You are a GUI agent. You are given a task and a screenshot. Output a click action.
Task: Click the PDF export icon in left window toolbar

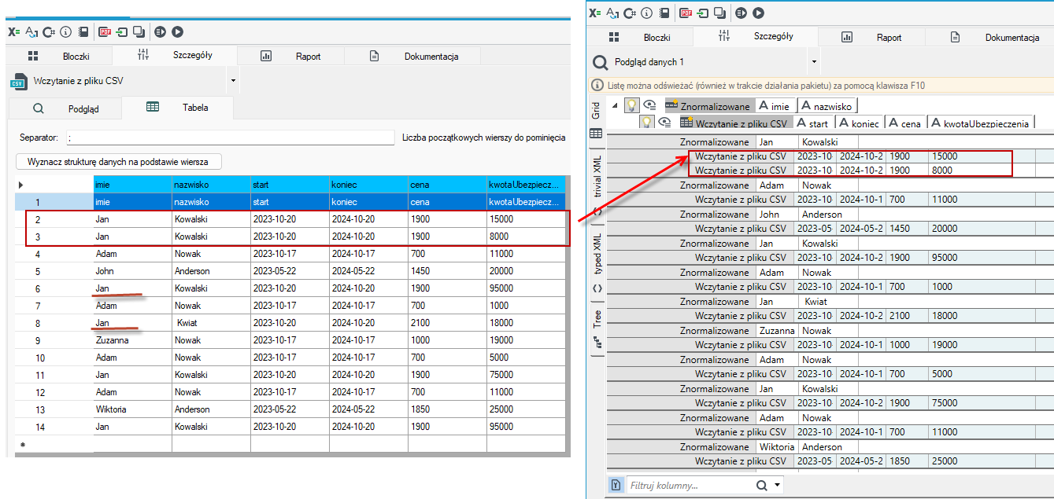pos(105,32)
